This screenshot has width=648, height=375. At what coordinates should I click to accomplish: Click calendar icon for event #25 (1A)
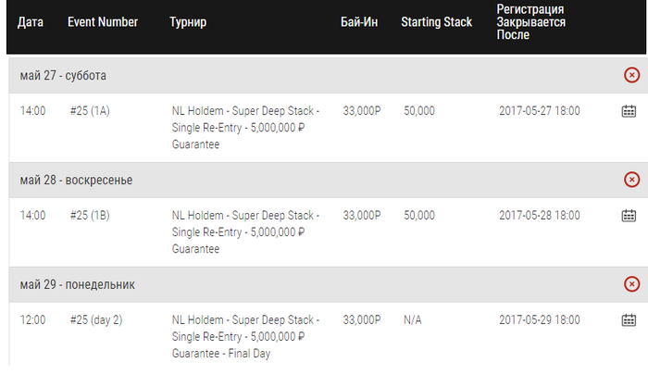(x=629, y=111)
